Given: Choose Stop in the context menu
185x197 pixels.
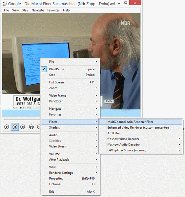Looking at the screenshot, I should 70,75.
